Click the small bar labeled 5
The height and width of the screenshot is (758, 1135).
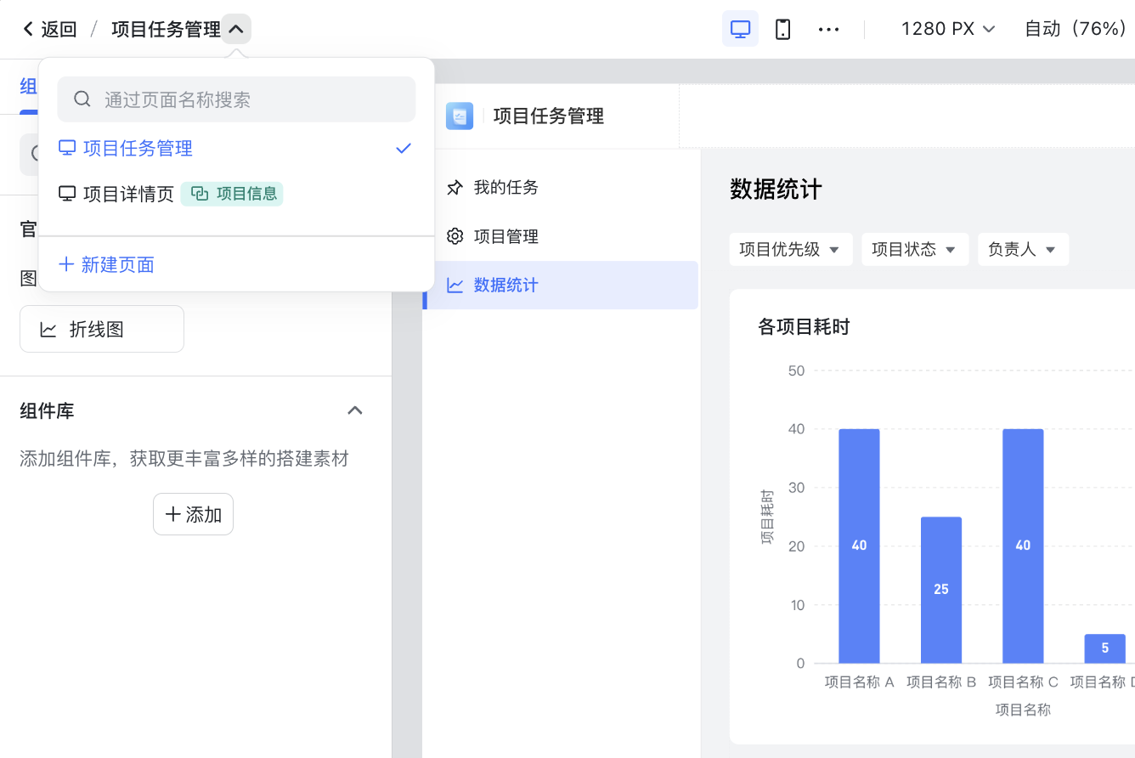(1104, 648)
